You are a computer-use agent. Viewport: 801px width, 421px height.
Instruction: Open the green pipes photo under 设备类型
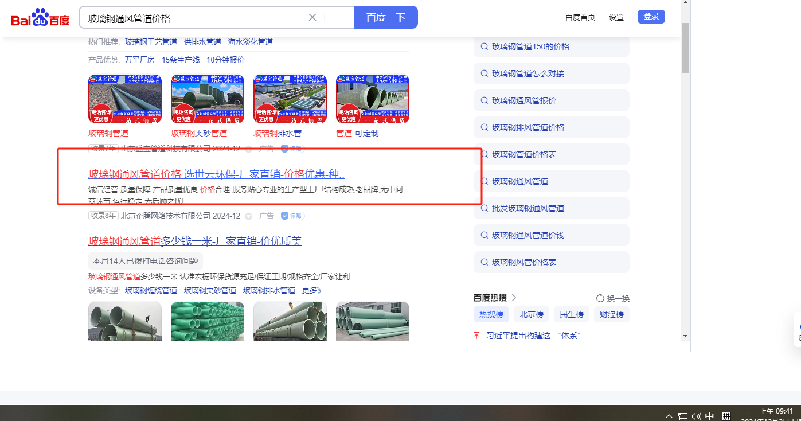coord(208,321)
